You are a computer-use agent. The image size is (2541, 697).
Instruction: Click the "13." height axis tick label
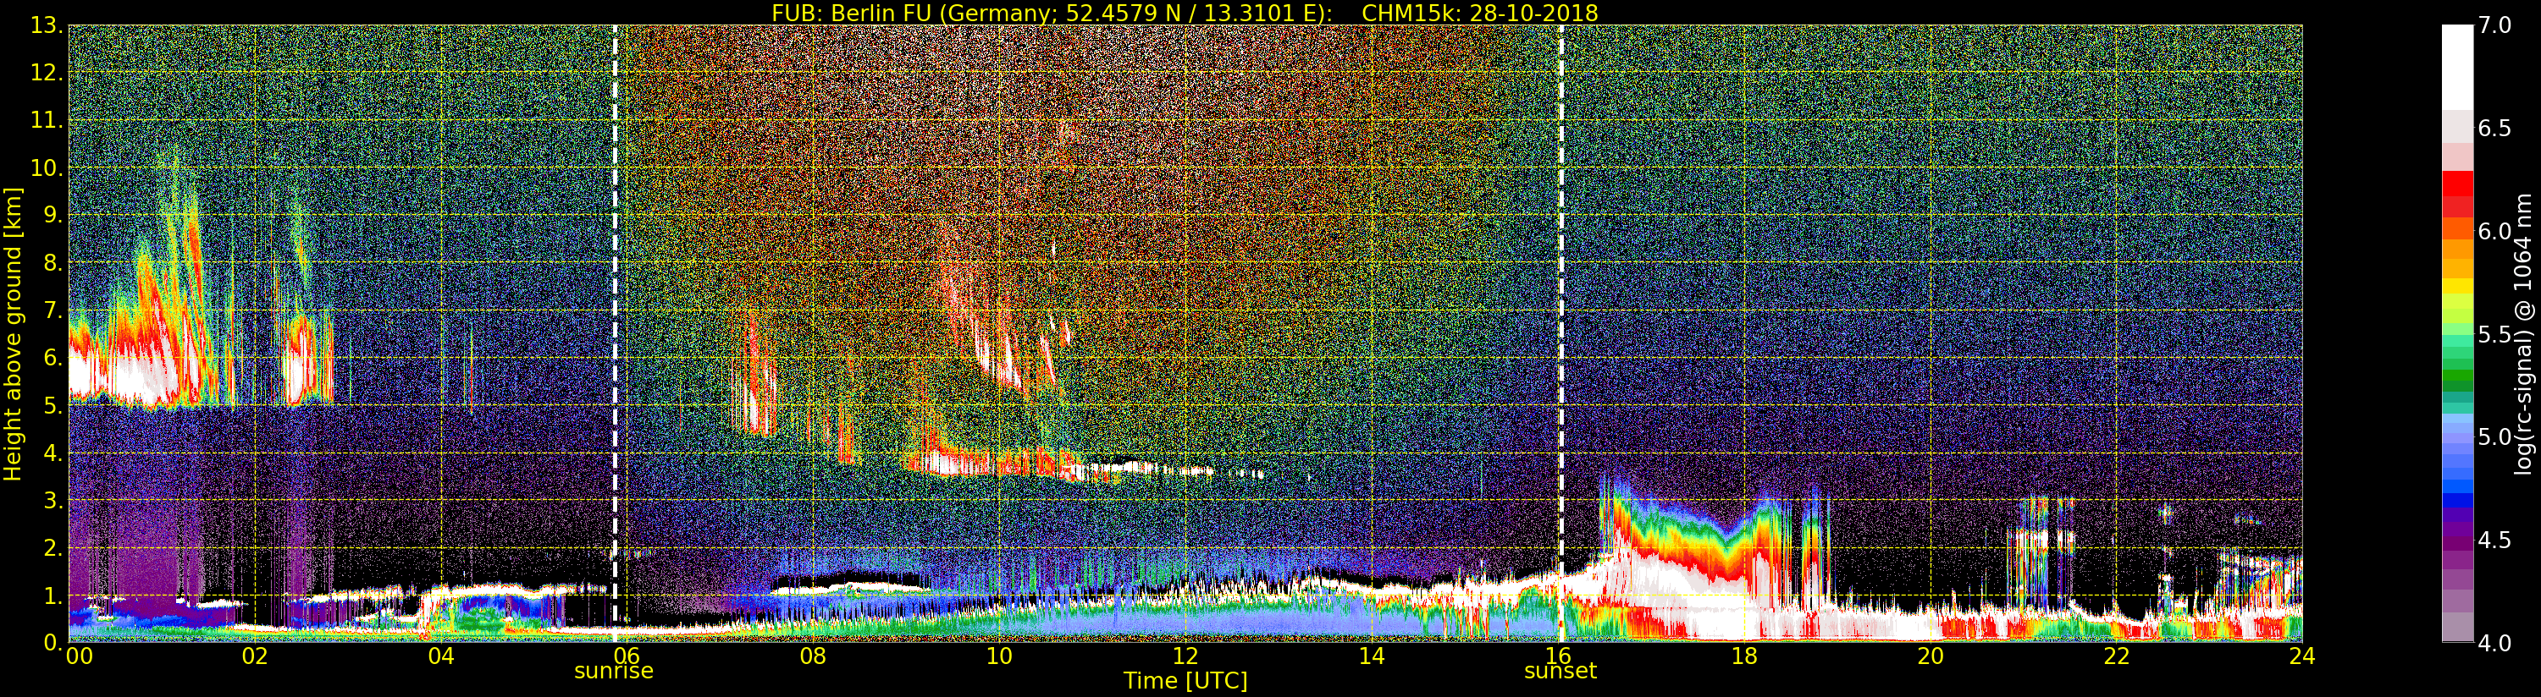[x=47, y=25]
